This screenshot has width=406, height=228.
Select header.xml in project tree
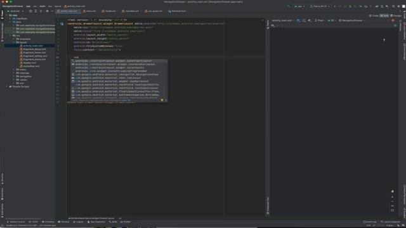tap(28, 63)
